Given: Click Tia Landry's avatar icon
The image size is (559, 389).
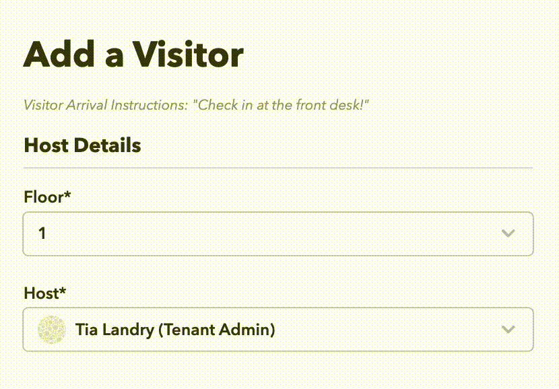Looking at the screenshot, I should point(52,330).
